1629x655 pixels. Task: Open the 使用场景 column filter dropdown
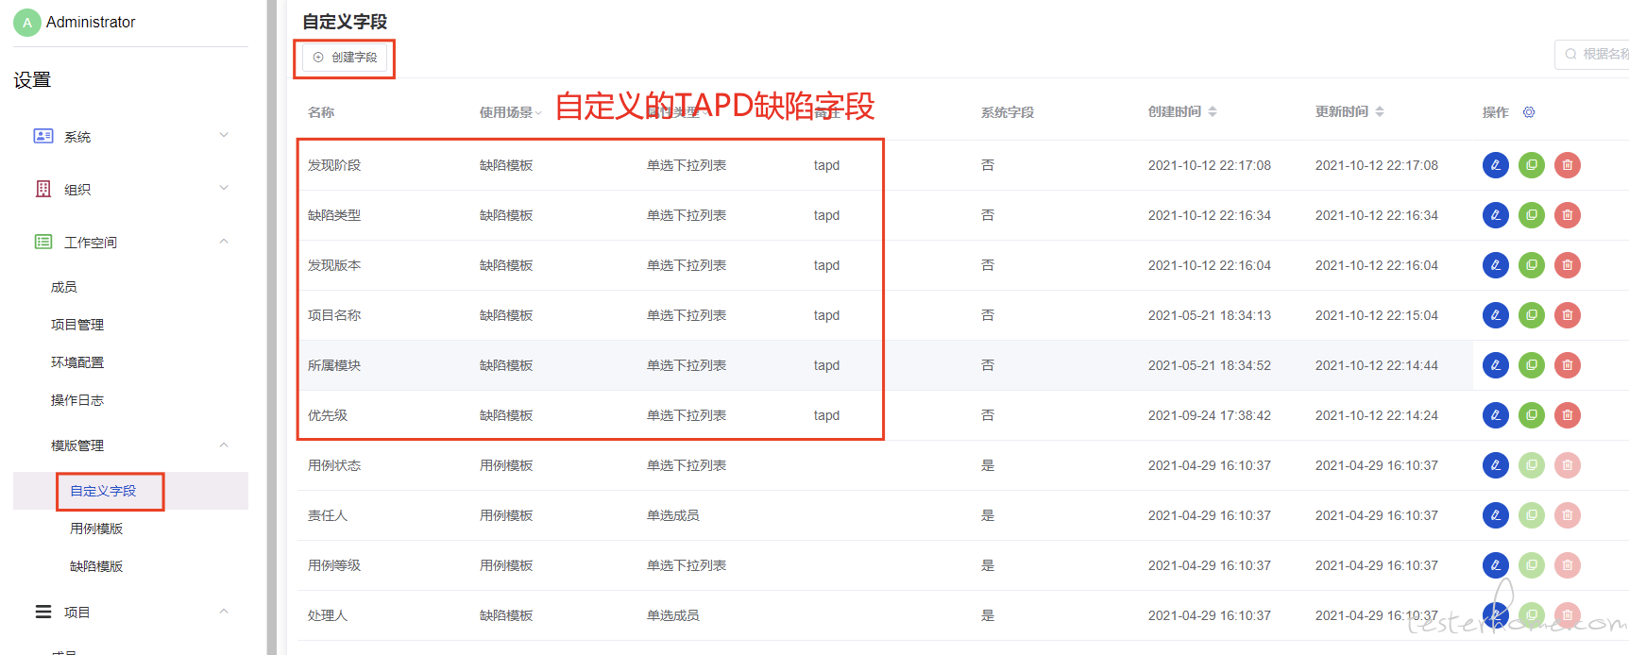coord(538,113)
